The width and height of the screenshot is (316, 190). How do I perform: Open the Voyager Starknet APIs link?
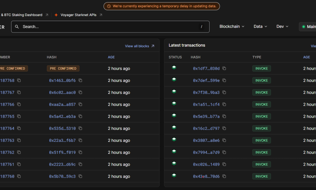pos(78,15)
